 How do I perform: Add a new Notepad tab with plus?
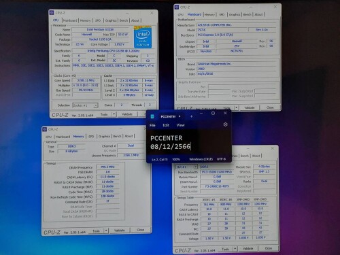coord(191,116)
